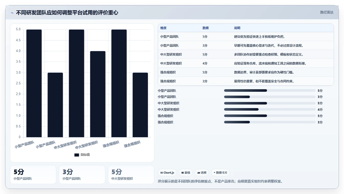Click the 中大型研发组织 progress bar showing 4分
344x194 pixels.
(270, 110)
